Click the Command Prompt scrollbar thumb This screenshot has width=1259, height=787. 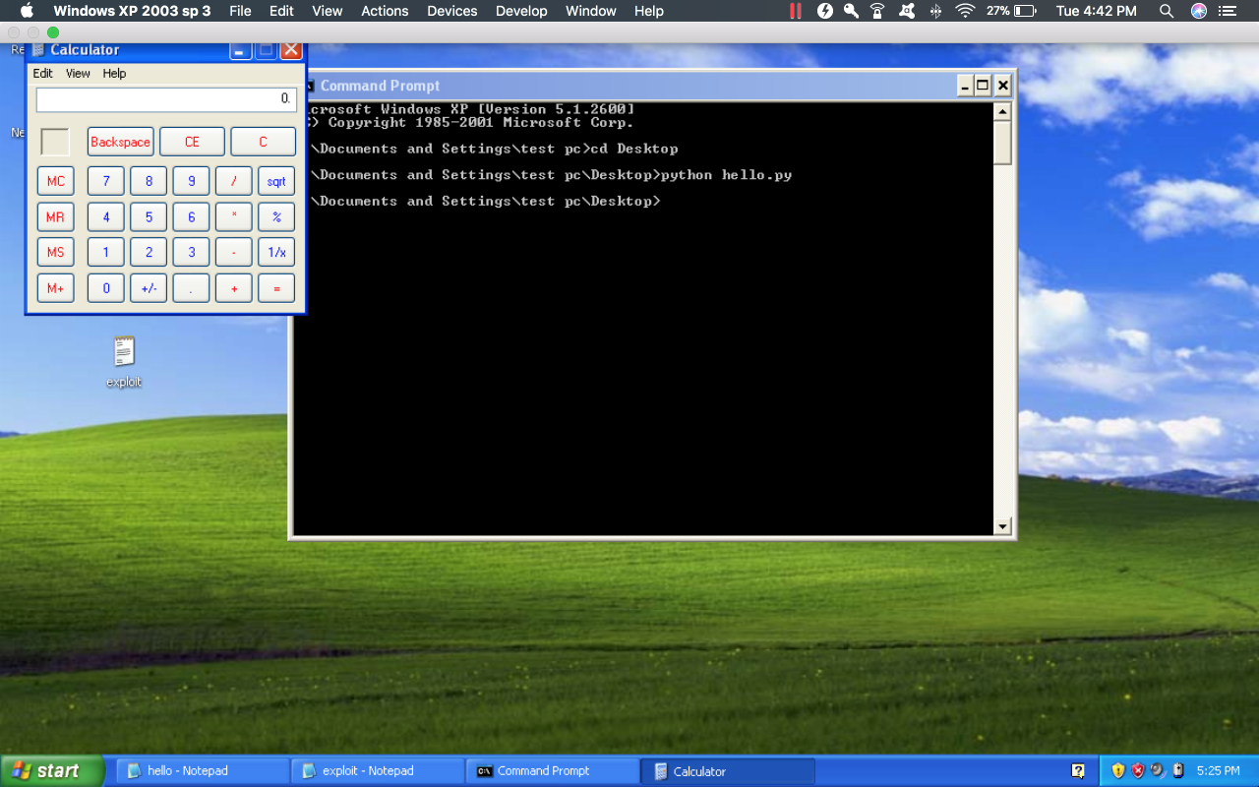(1002, 143)
